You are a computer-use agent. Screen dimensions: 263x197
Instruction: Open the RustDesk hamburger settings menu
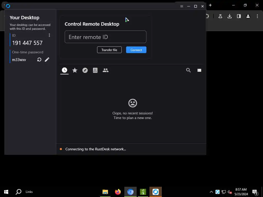[x=182, y=6]
